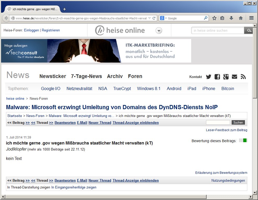Click the heise online site search button
Screen dimensions: 258x200
[248, 31]
